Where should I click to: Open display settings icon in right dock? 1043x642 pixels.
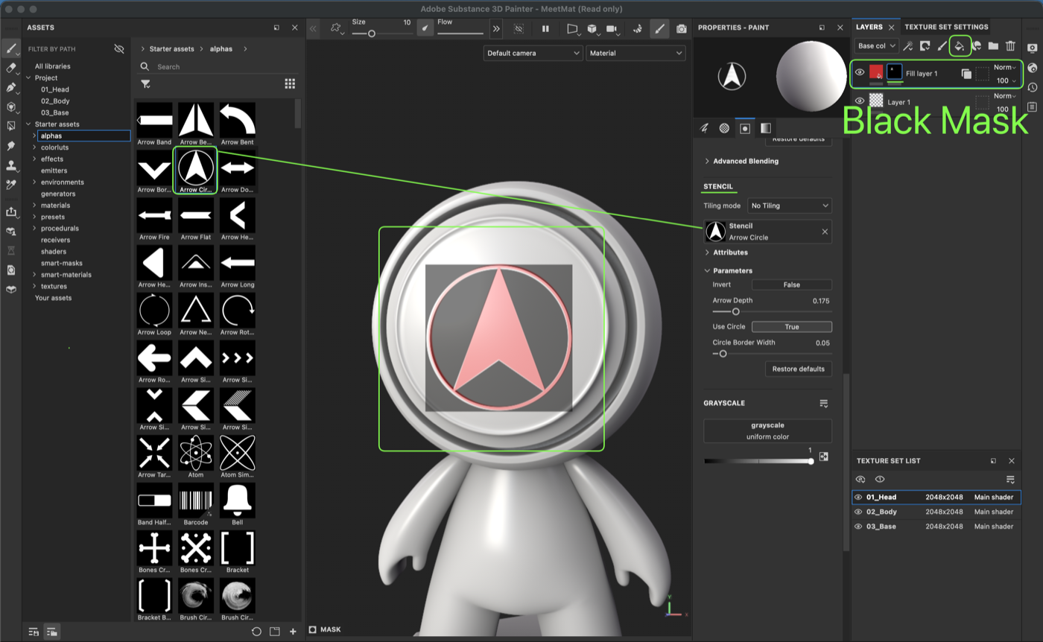1032,48
